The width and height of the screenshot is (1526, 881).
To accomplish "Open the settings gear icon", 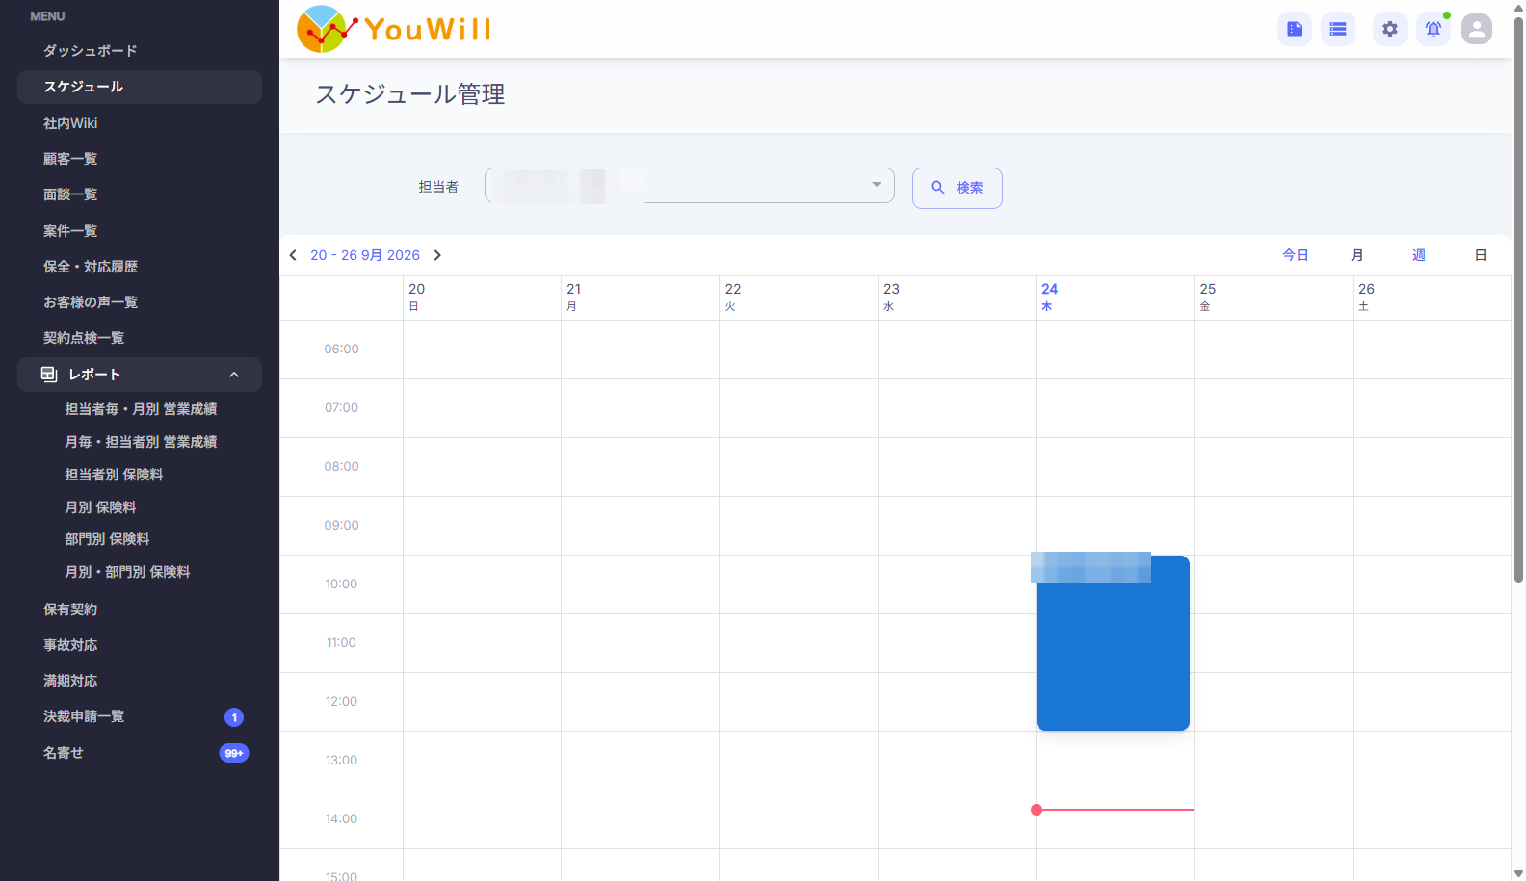I will (x=1390, y=29).
